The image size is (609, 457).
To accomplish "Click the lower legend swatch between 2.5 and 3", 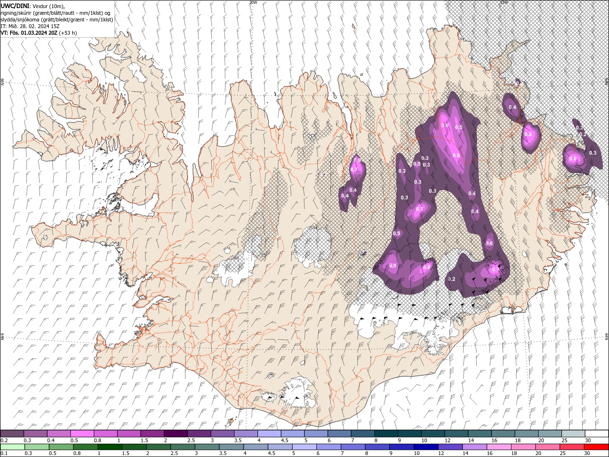I will (183, 447).
